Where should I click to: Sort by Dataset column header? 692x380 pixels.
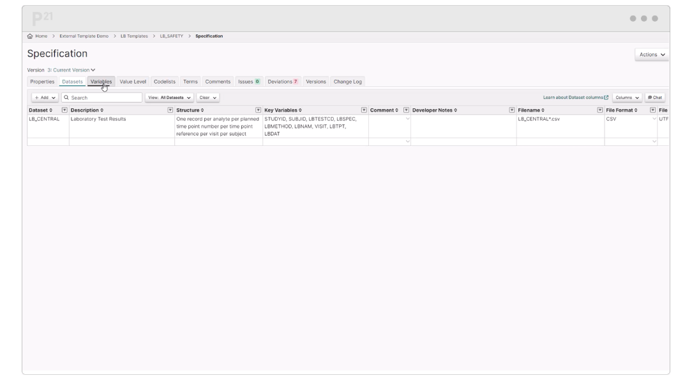pyautogui.click(x=41, y=110)
